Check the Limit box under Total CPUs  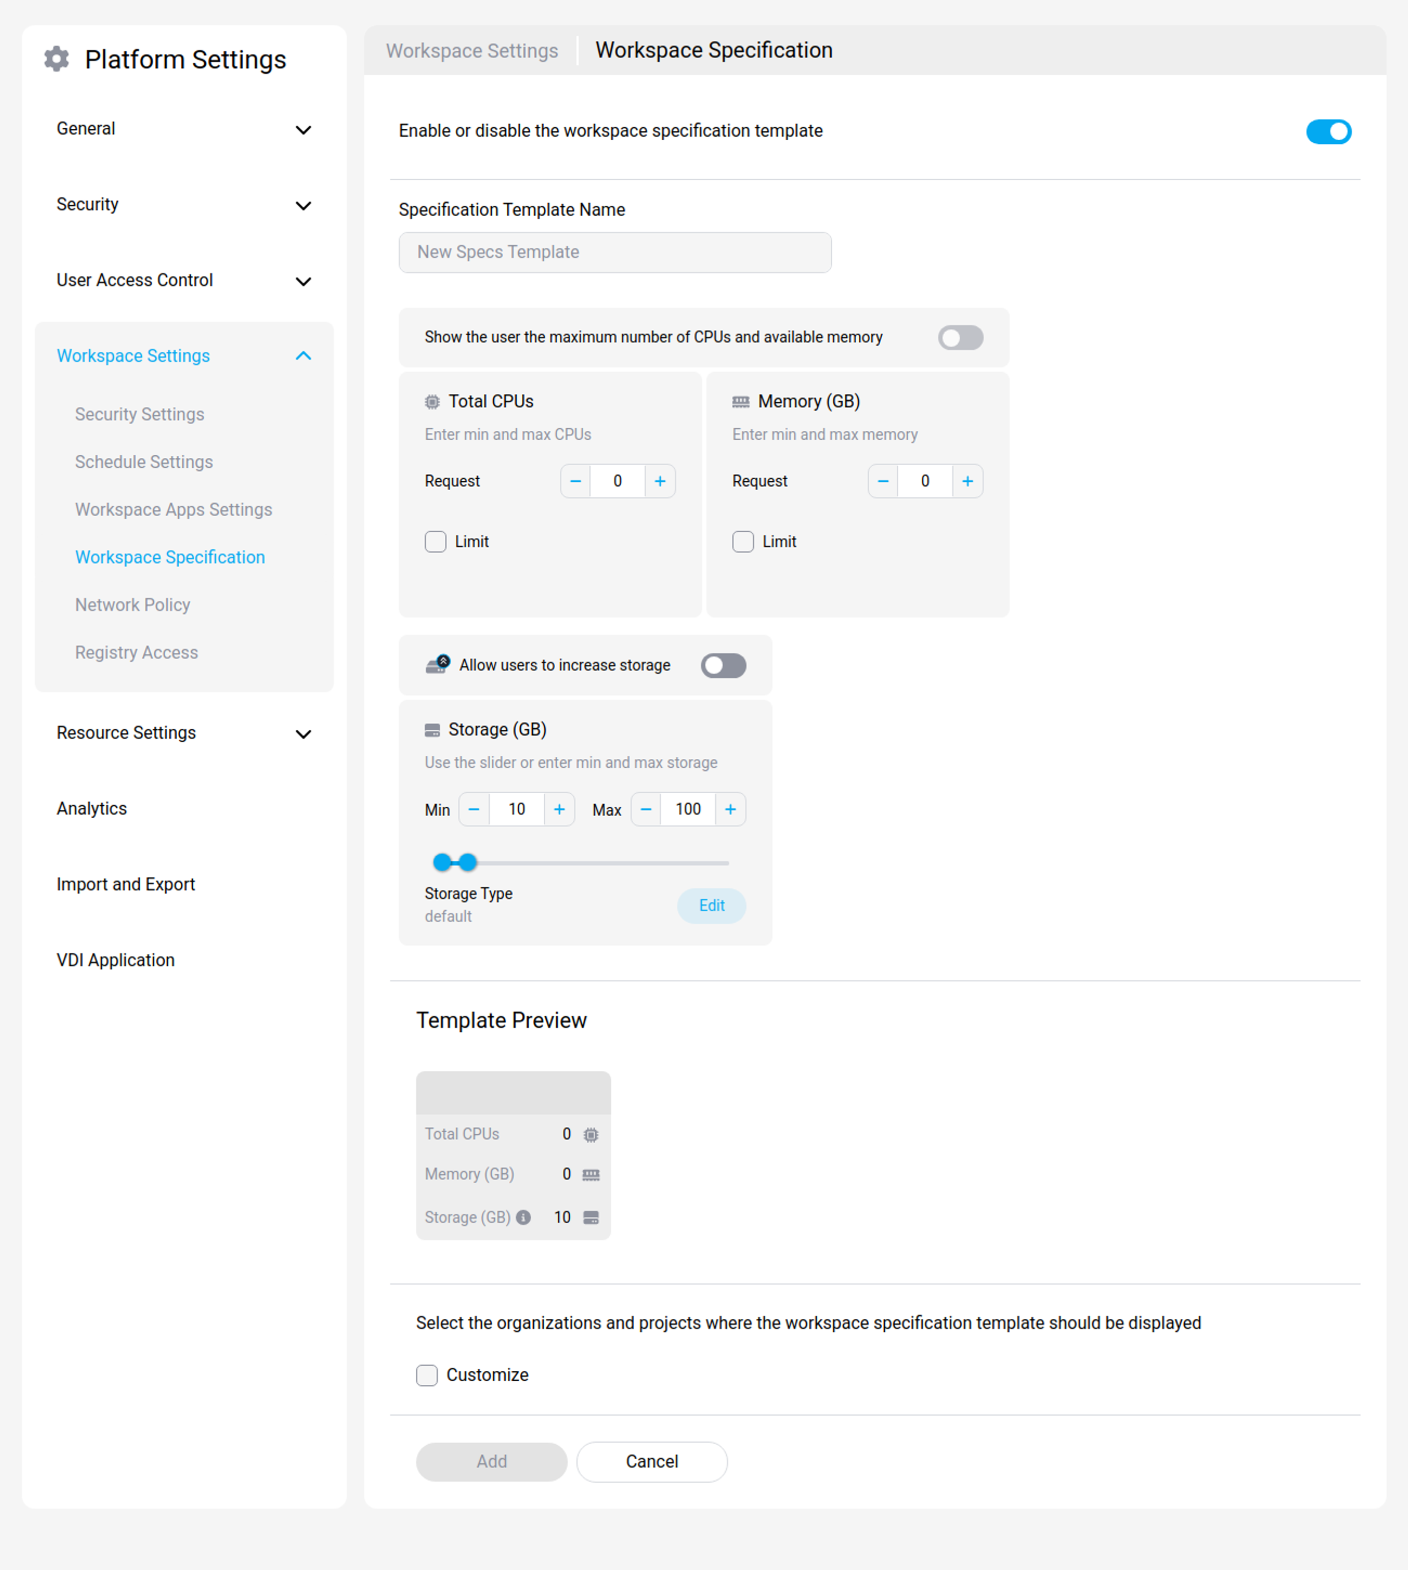coord(435,541)
